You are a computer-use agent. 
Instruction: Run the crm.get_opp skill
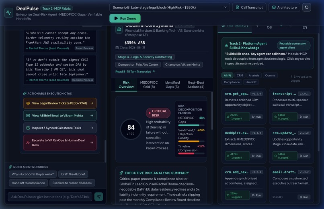pos(256,117)
